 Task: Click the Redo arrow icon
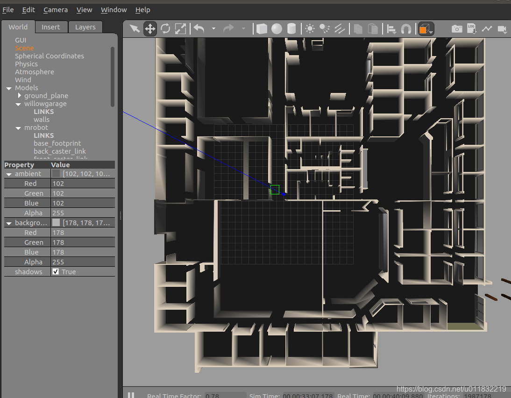[228, 28]
